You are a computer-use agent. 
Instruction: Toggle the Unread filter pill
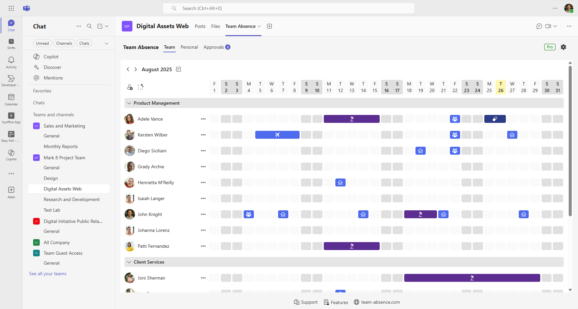click(x=42, y=43)
